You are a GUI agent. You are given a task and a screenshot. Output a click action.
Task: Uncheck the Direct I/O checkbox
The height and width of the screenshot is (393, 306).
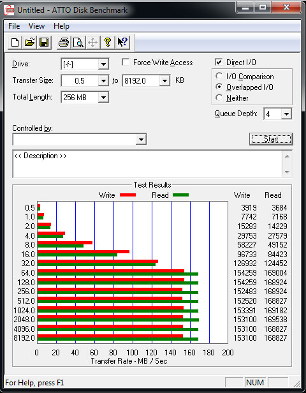pyautogui.click(x=219, y=62)
